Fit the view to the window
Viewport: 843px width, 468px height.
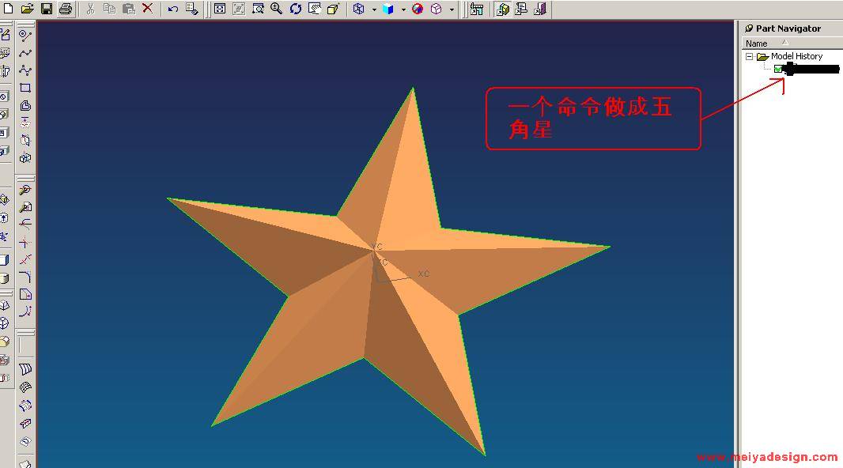[220, 9]
